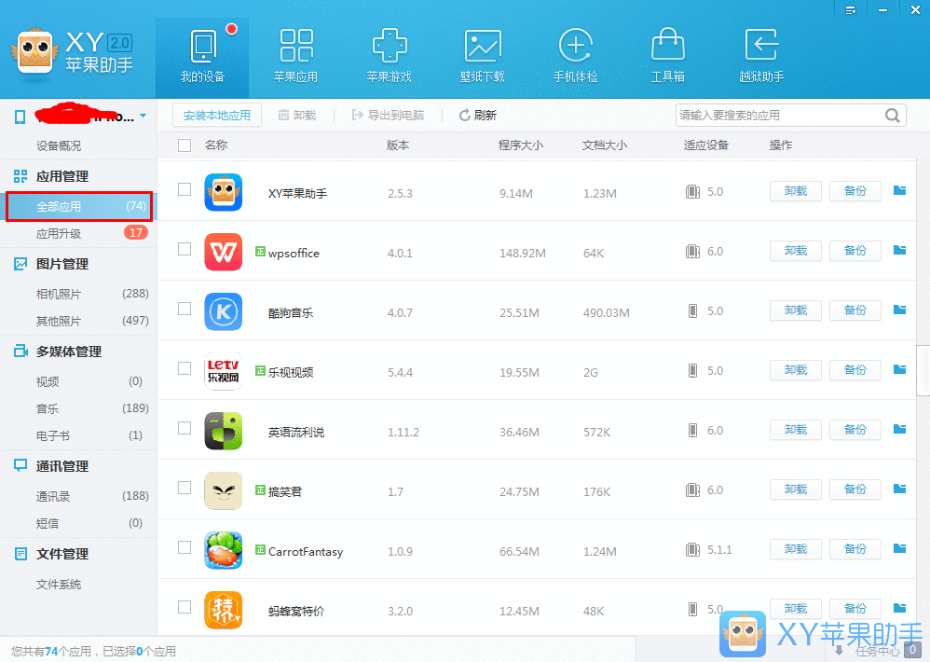Uninstall wpsoffice using its 卸载 button

[795, 250]
